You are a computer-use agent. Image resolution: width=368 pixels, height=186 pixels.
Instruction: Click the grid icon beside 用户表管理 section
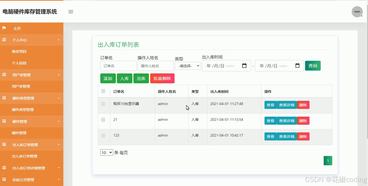tap(4, 75)
